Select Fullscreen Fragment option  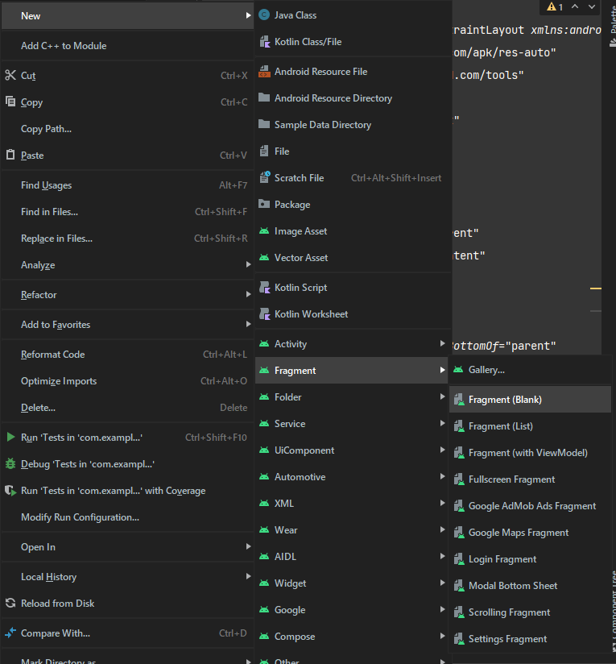pyautogui.click(x=530, y=479)
